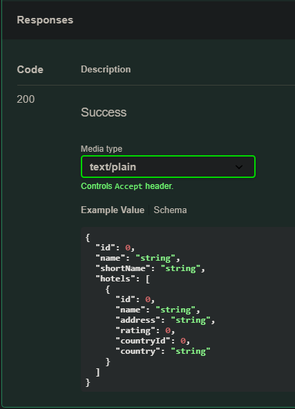295x409 pixels.
Task: Click the Controls Accept header note
Action: click(x=127, y=186)
